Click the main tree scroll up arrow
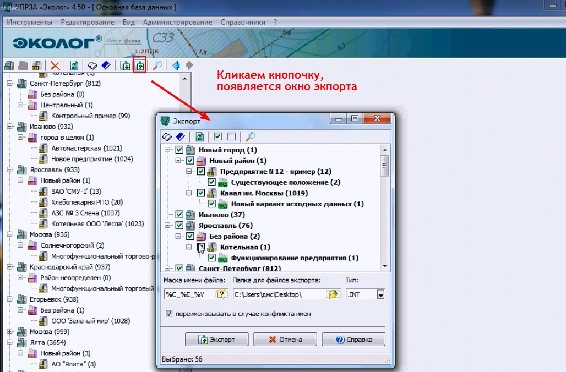This screenshot has width=566, height=372. click(184, 78)
